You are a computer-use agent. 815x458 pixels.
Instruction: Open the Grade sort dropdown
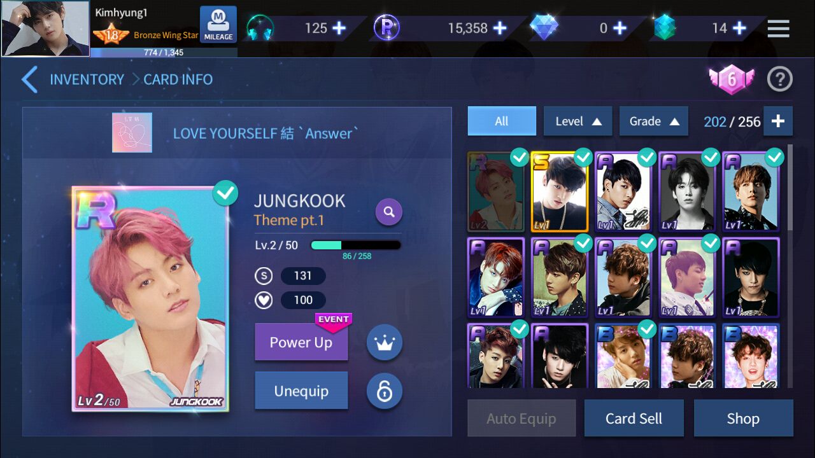pos(653,121)
